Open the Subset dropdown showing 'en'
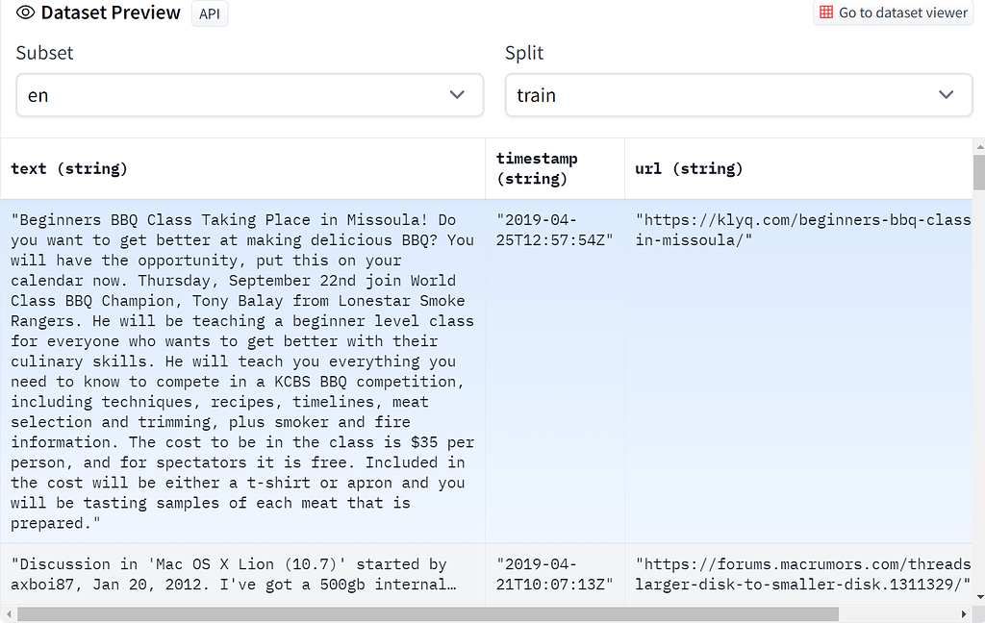Viewport: 985px width, 623px height. coord(250,95)
